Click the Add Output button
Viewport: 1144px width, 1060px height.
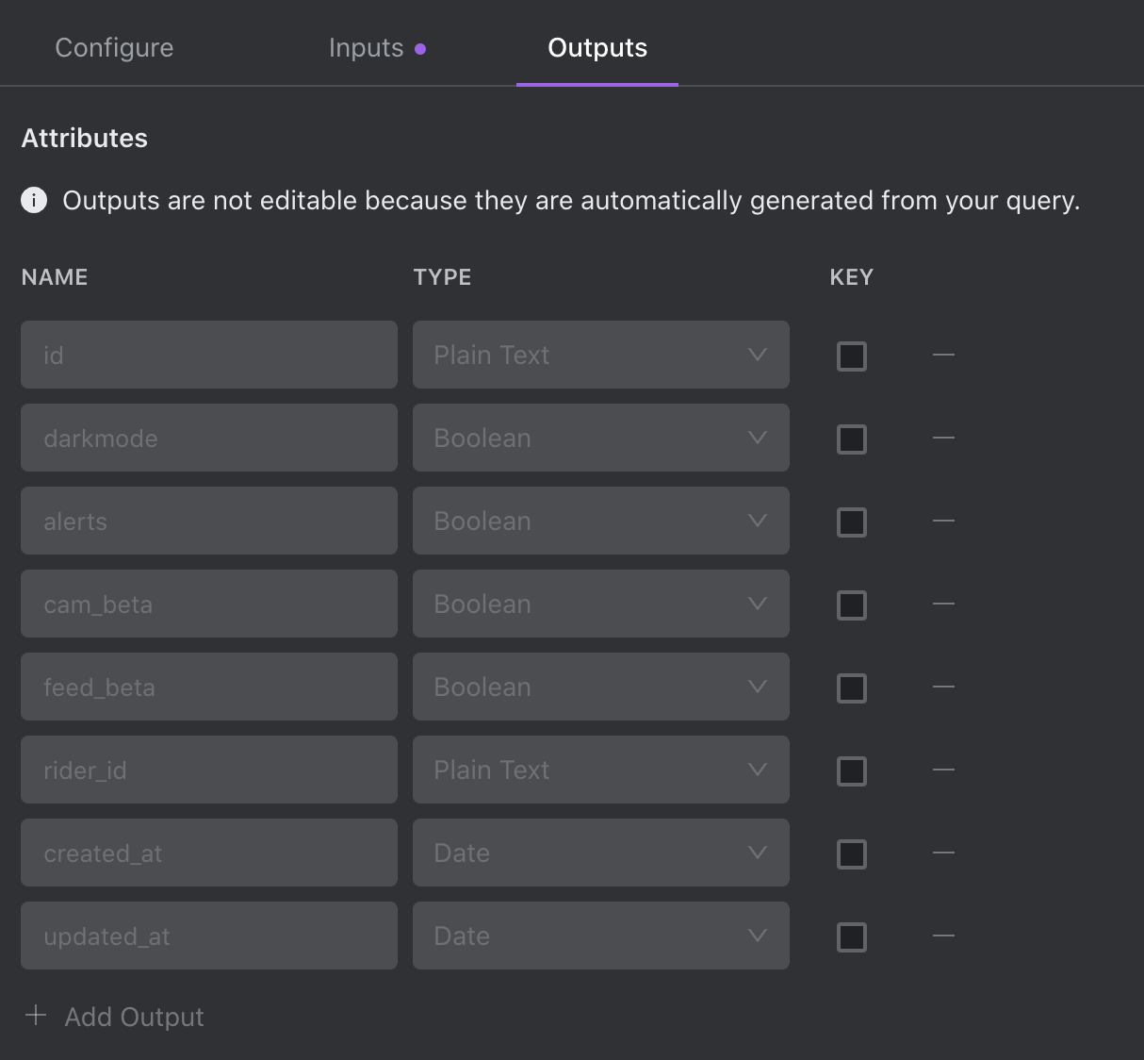click(133, 1017)
